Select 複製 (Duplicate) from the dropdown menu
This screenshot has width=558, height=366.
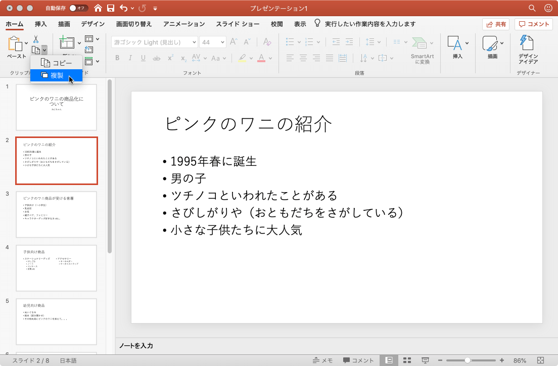pyautogui.click(x=56, y=75)
